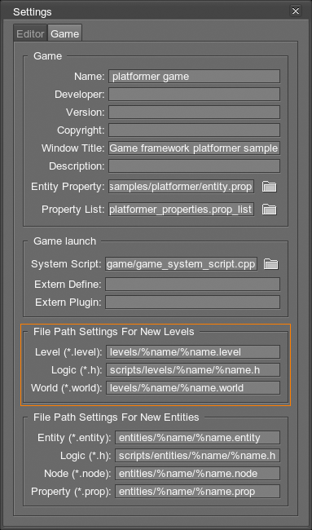Browse for Entity Property file via folder icon
Image resolution: width=312 pixels, height=530 pixels.
pyautogui.click(x=269, y=187)
